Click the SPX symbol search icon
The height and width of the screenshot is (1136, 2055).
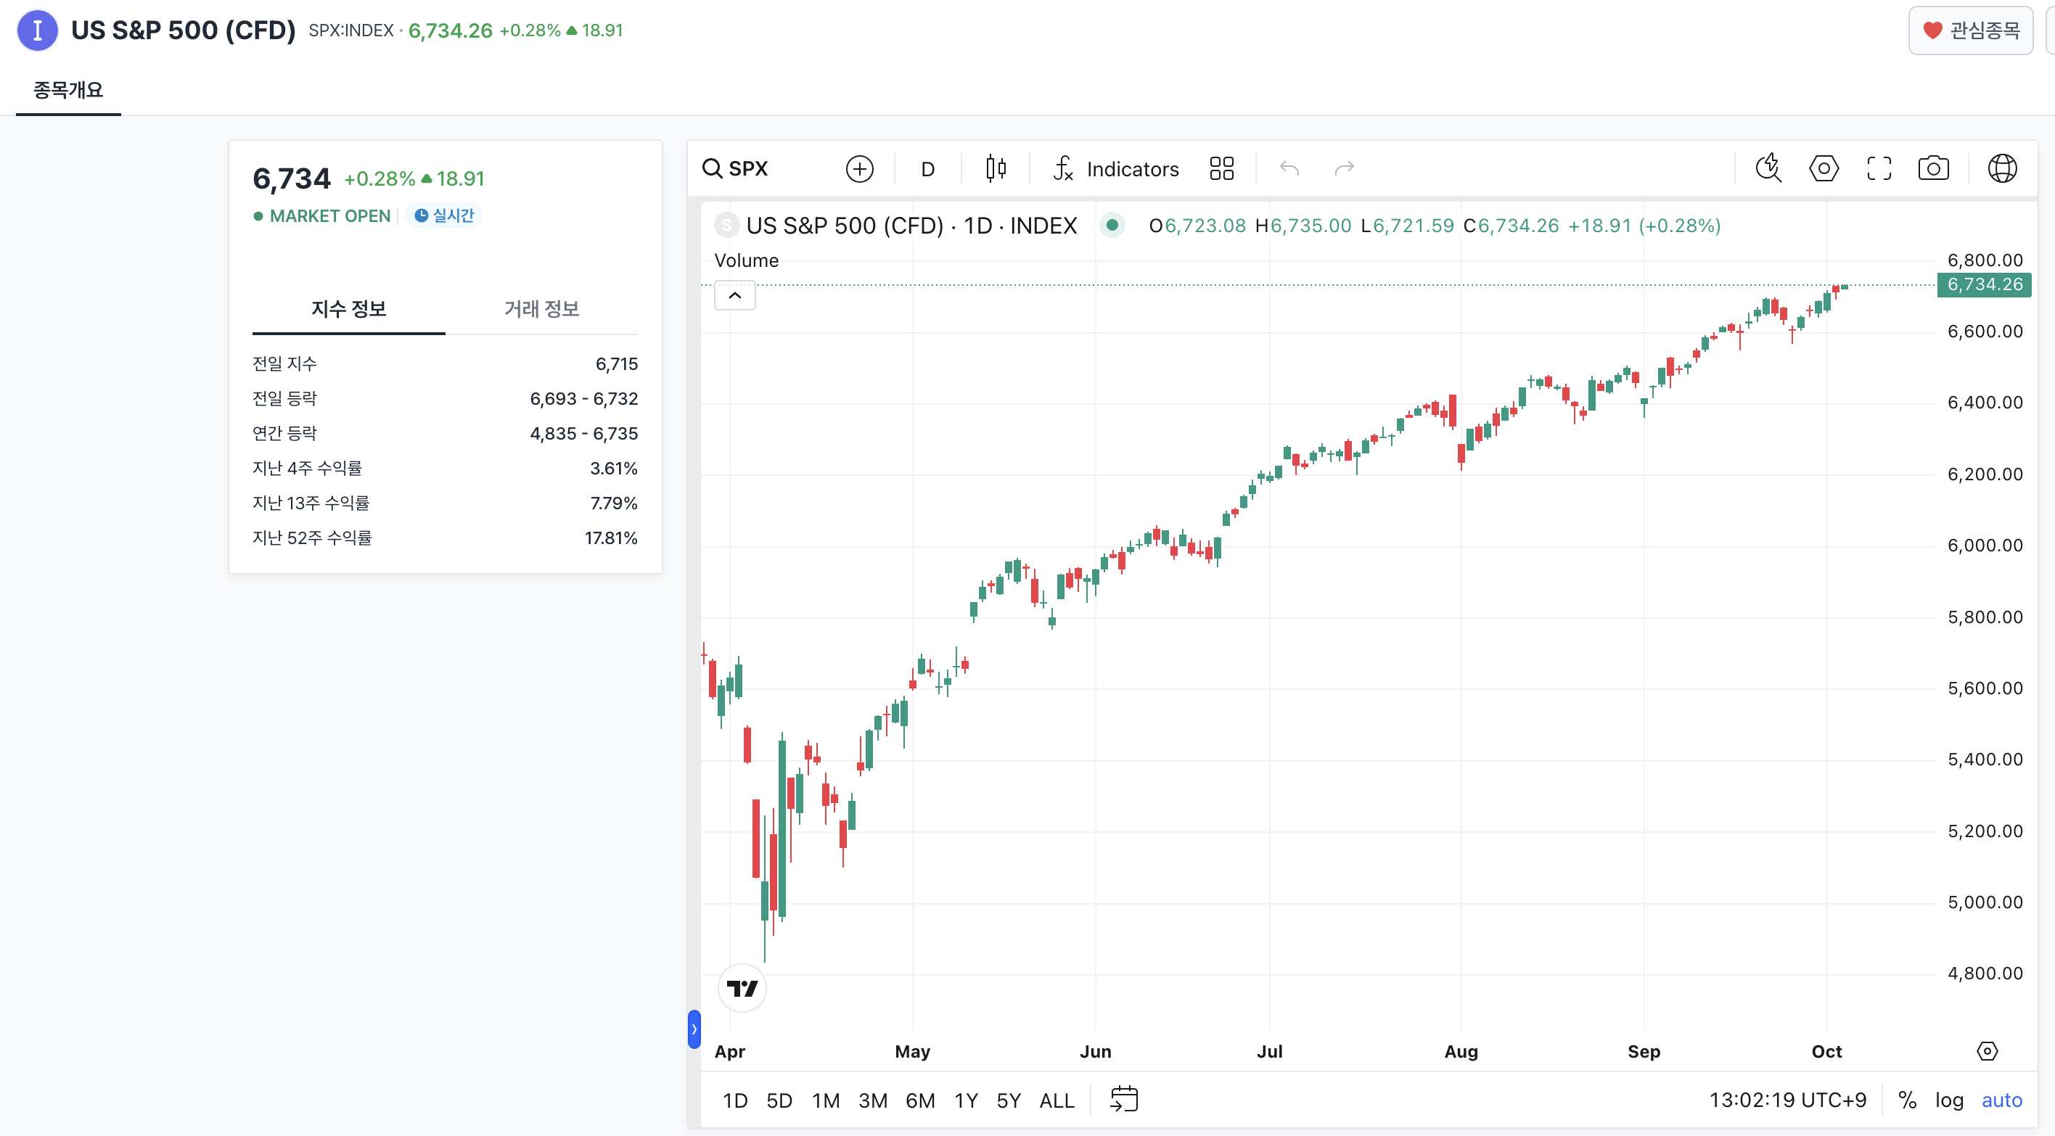coord(712,168)
